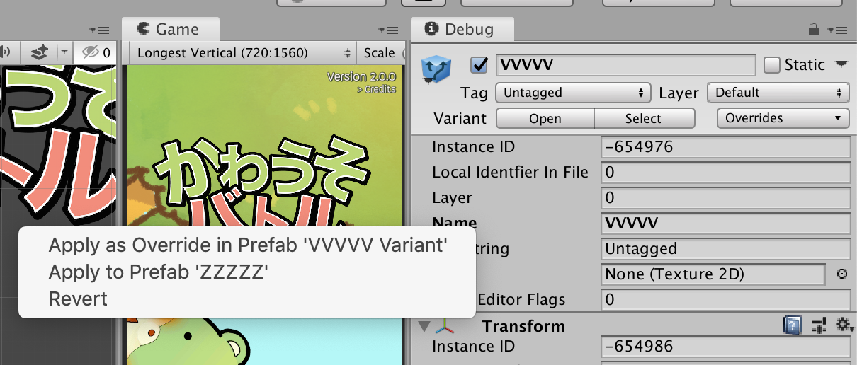857x365 pixels.
Task: Open the Transform gear settings menu
Action: (843, 325)
